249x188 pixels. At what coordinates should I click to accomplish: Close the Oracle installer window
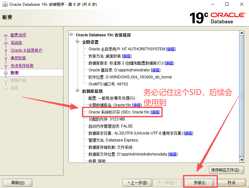(241, 4)
